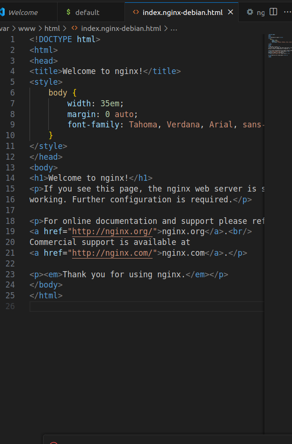Open the www breadcrumb folder
Viewport: 292px width, 444px height.
click(27, 29)
